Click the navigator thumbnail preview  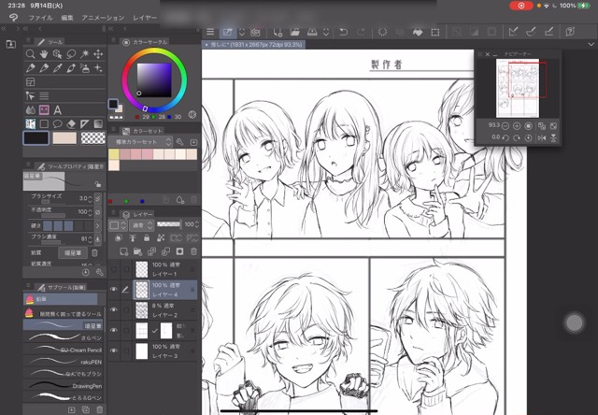pyautogui.click(x=518, y=88)
